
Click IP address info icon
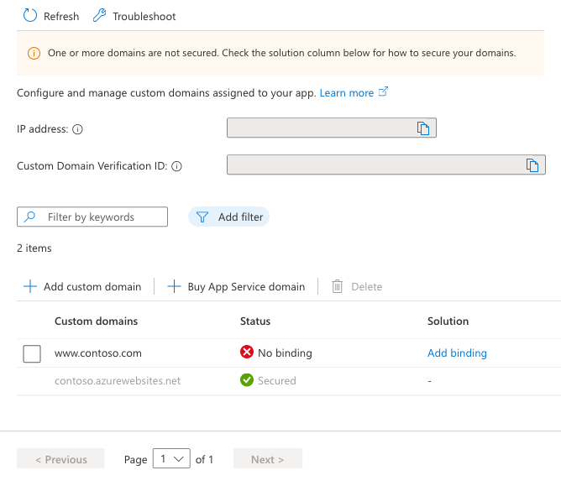[x=77, y=130]
